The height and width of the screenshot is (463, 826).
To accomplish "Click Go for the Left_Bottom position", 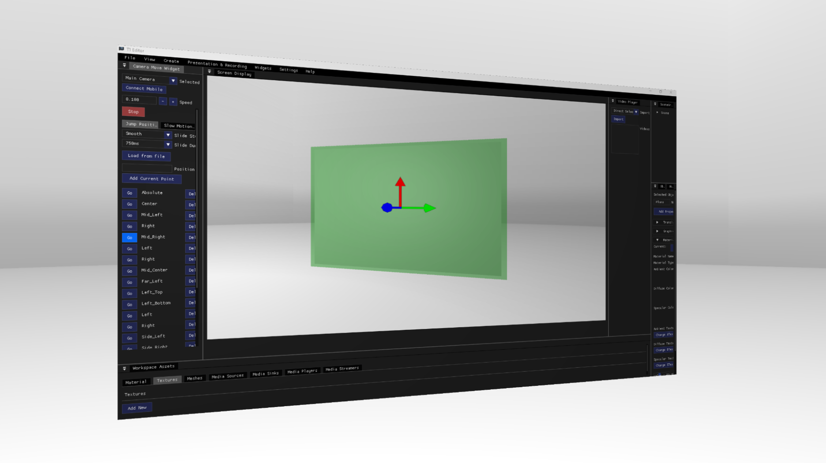I will (x=130, y=305).
